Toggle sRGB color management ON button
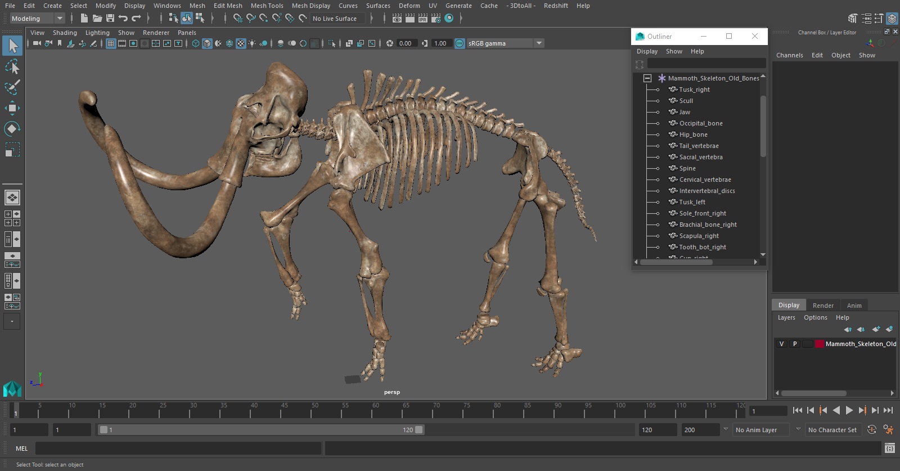Screen dimensions: 900x471 coord(460,43)
